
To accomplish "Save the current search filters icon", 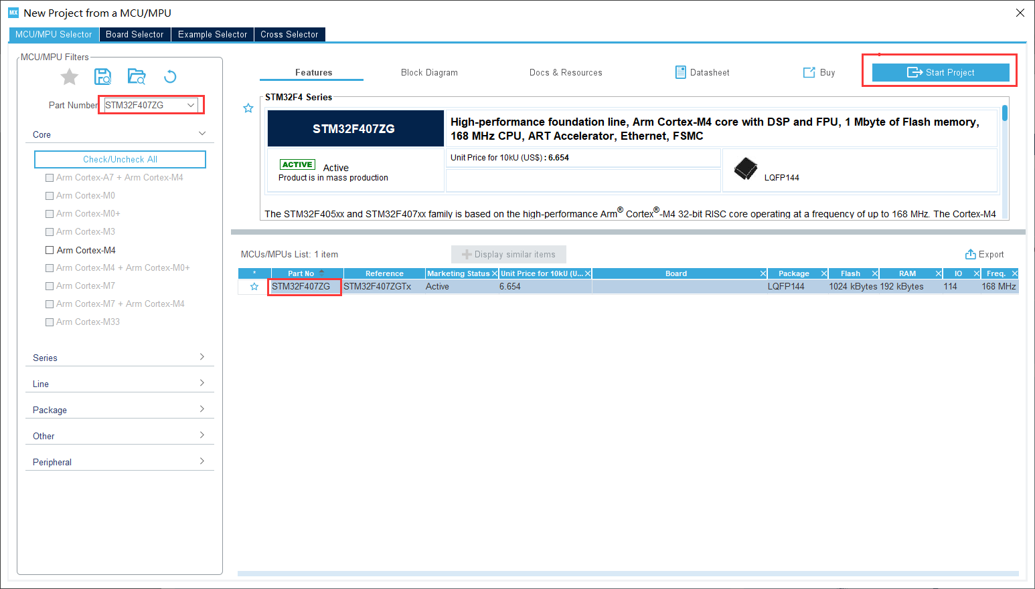I will click(x=102, y=77).
